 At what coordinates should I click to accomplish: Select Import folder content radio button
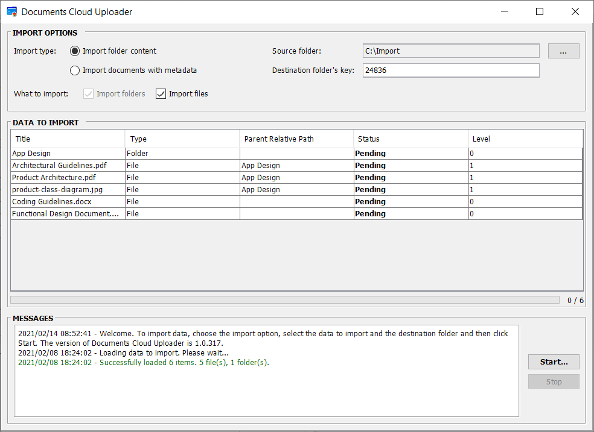pos(75,51)
